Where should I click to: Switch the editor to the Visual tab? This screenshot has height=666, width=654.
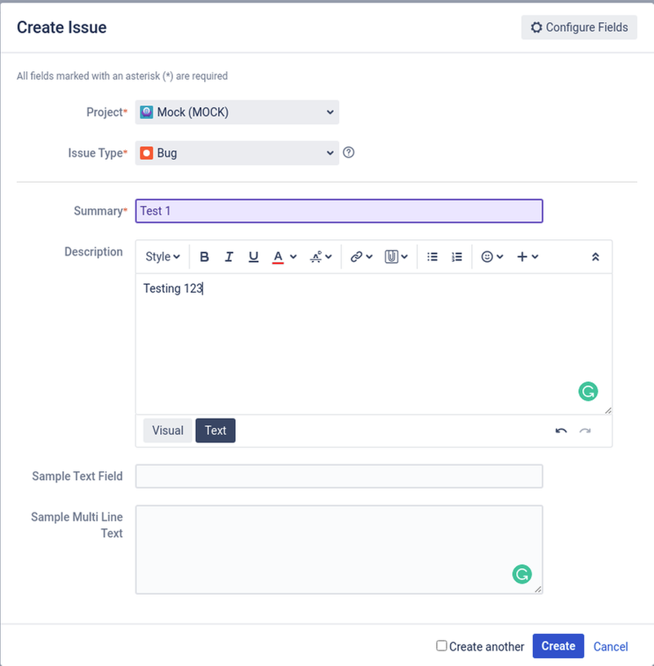click(x=167, y=430)
